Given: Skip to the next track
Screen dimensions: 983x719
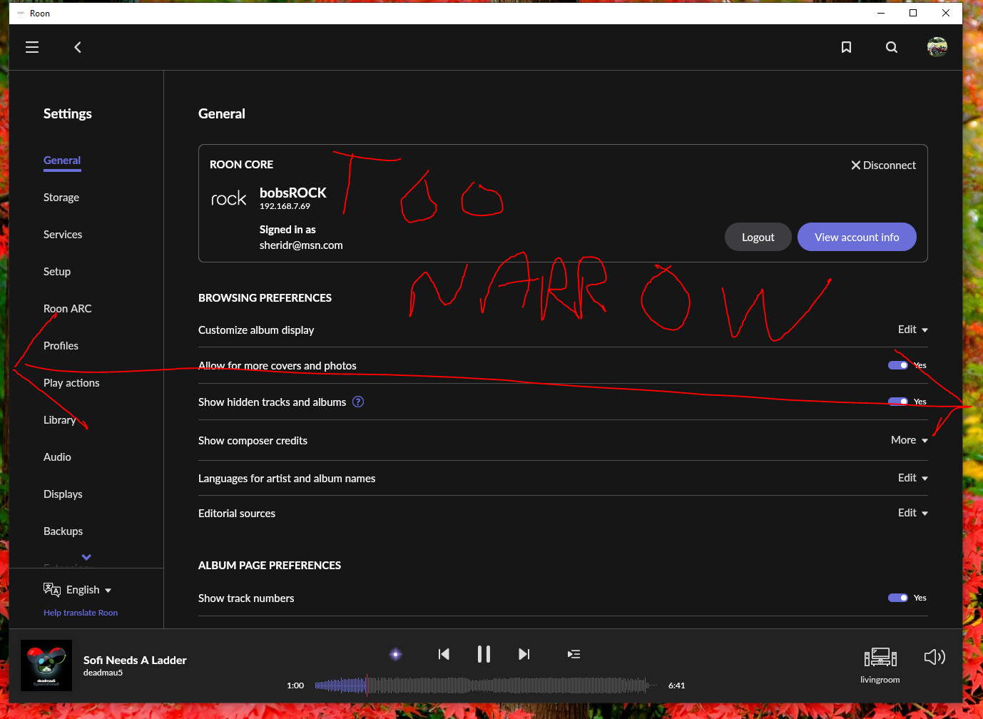Looking at the screenshot, I should tap(524, 654).
